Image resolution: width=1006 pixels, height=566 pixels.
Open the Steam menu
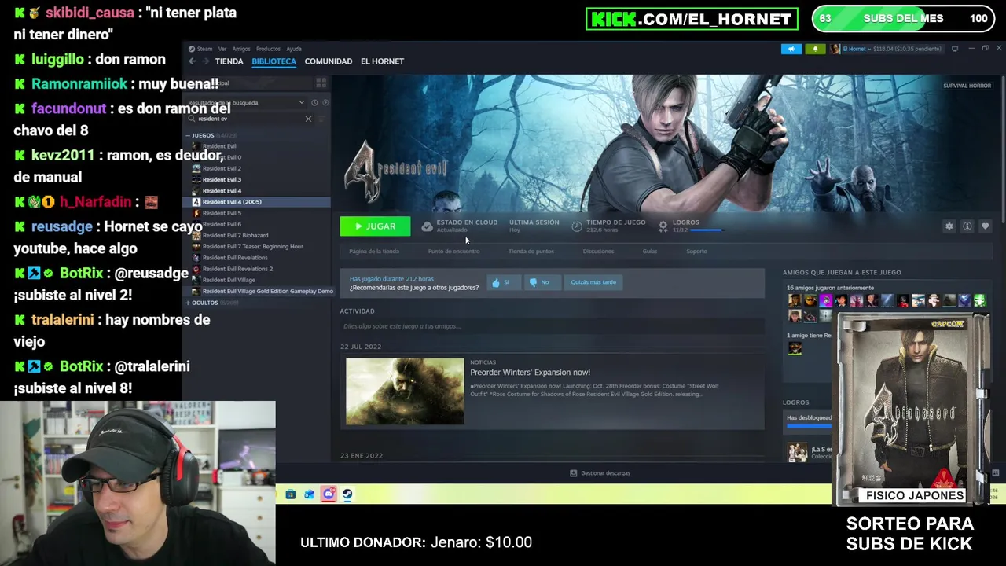pyautogui.click(x=204, y=49)
